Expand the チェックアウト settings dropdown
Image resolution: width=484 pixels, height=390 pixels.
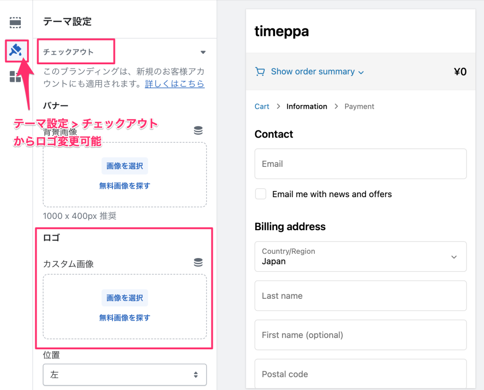[203, 52]
